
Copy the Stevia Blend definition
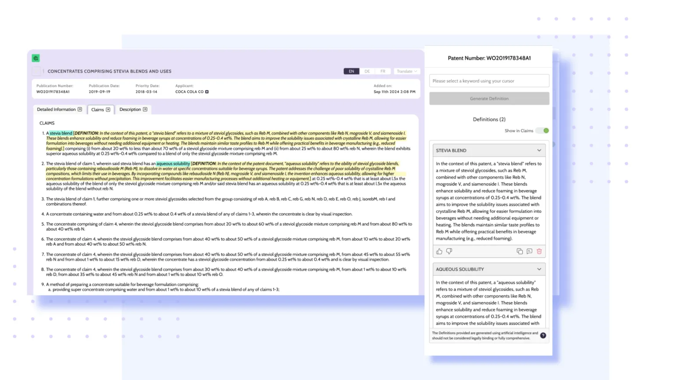(x=520, y=251)
